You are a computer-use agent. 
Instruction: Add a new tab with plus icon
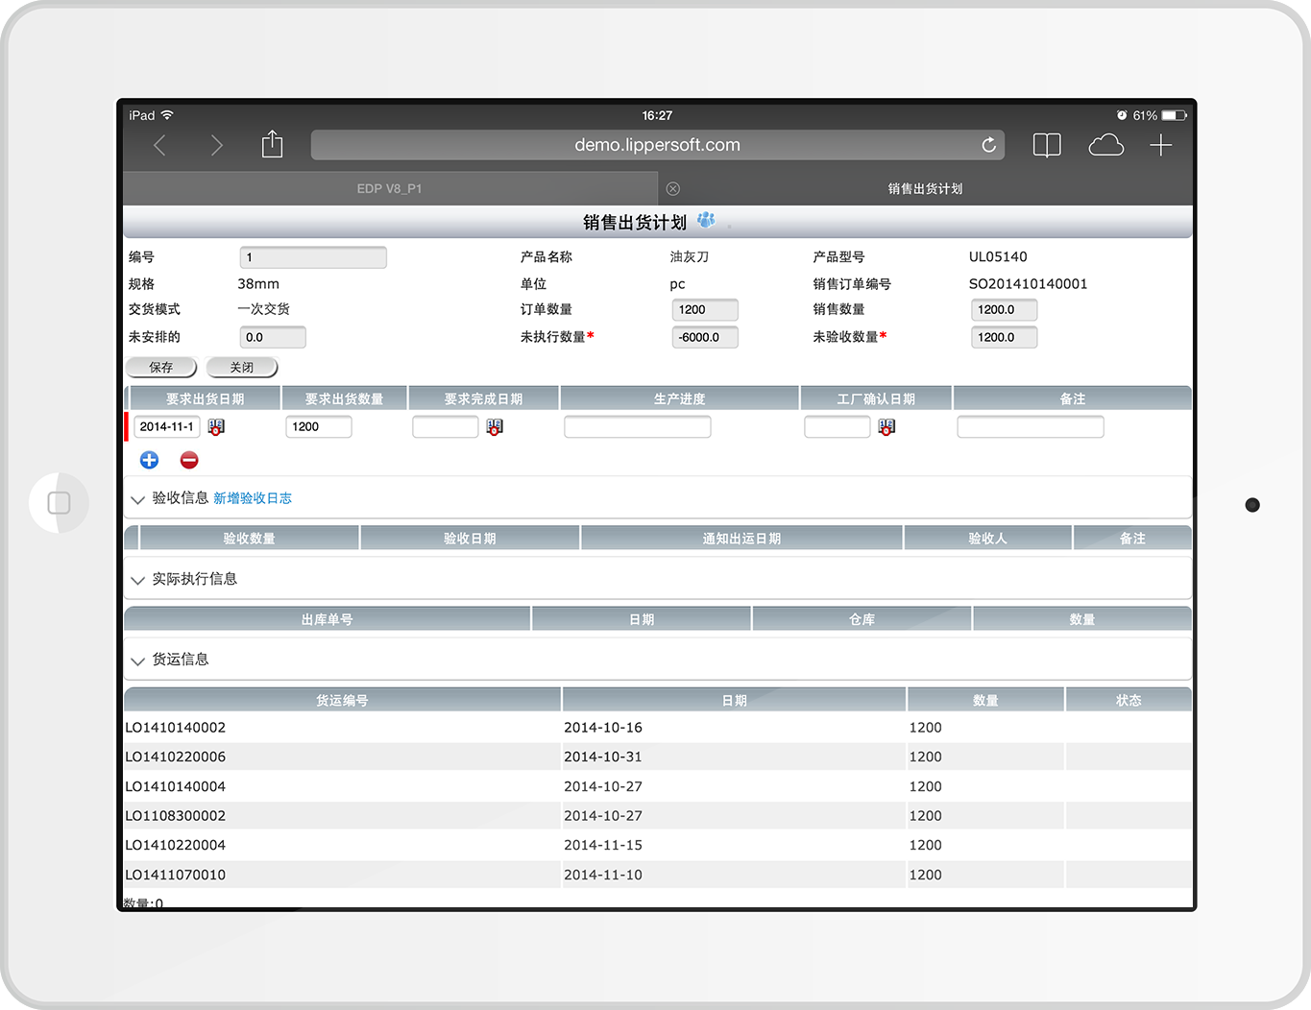point(1160,145)
